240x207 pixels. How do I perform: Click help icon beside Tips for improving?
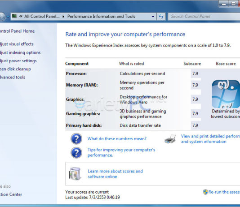click(76, 152)
